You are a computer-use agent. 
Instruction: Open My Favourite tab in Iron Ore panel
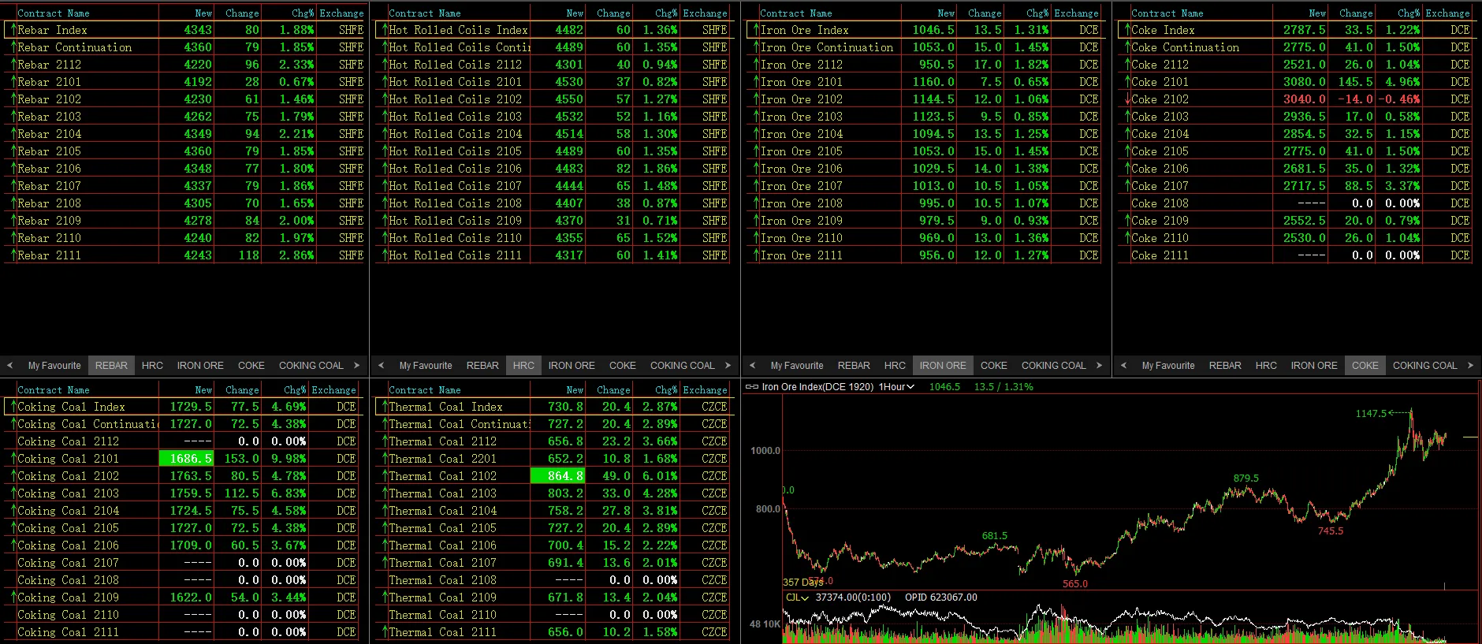pyautogui.click(x=797, y=366)
